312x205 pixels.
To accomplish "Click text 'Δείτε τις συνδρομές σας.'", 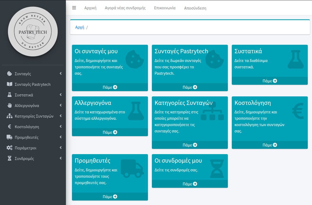I will click(176, 170).
